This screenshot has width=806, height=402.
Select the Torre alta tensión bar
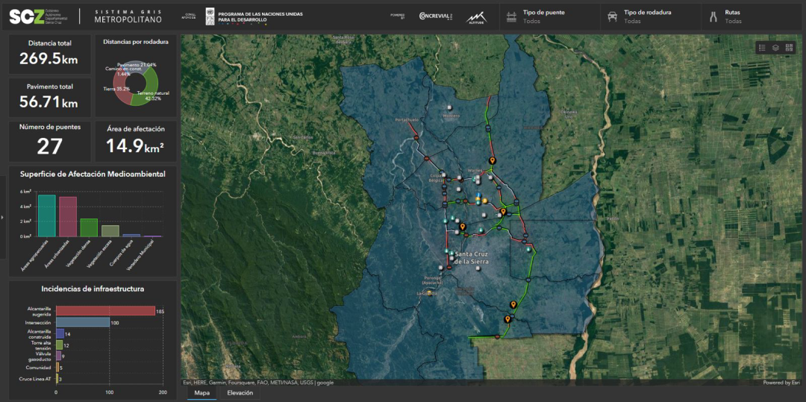coord(60,345)
